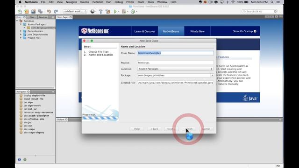Click the icon beside jar sign-verify goal
Image resolution: width=299 pixels, height=168 pixels.
pos(21,105)
